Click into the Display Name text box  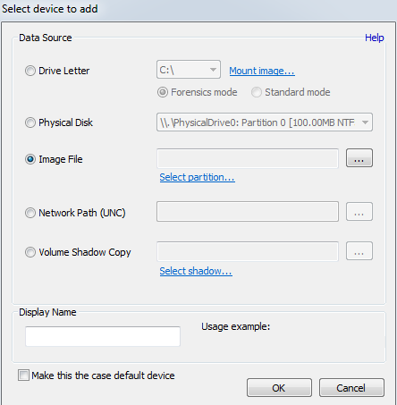[103, 336]
